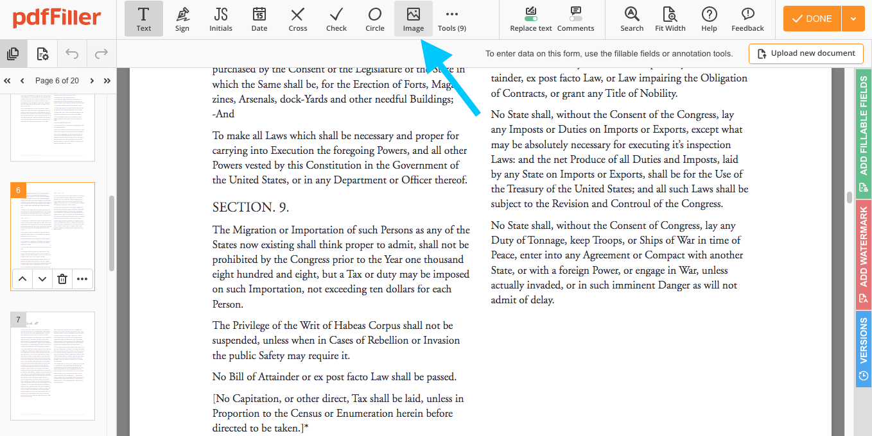Jump to the last page with double-chevron
Screen dimensions: 872x436
click(x=107, y=80)
